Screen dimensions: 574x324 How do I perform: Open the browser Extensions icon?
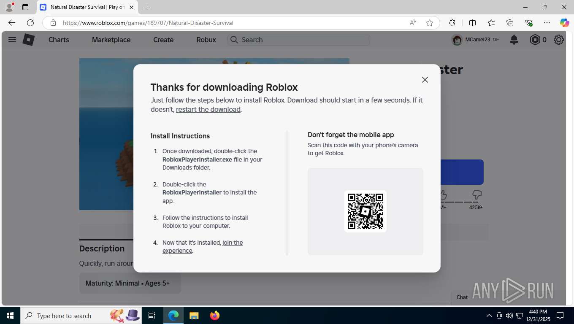point(452,23)
